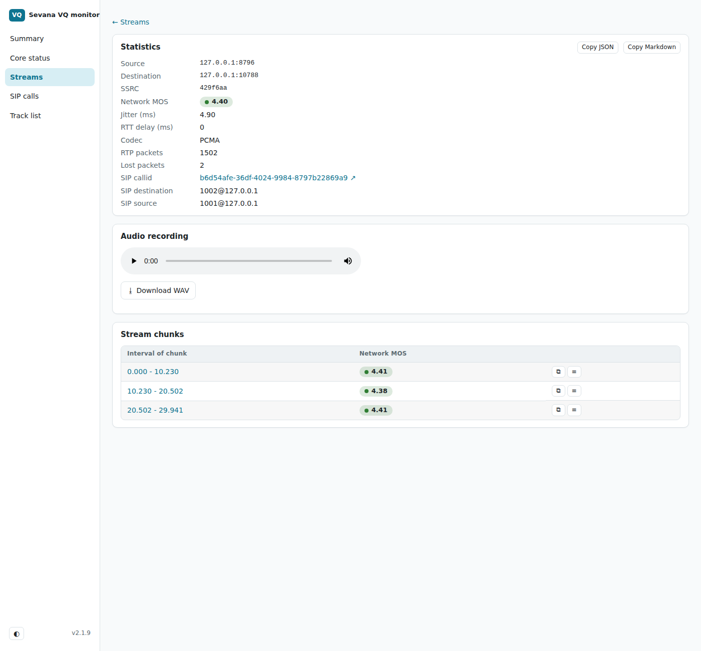The height and width of the screenshot is (651, 701).
Task: Click the copy icon for chunk 10.230 - 20.502
Action: 558,391
